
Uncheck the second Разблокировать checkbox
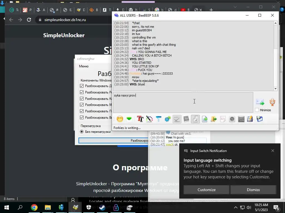click(x=82, y=92)
